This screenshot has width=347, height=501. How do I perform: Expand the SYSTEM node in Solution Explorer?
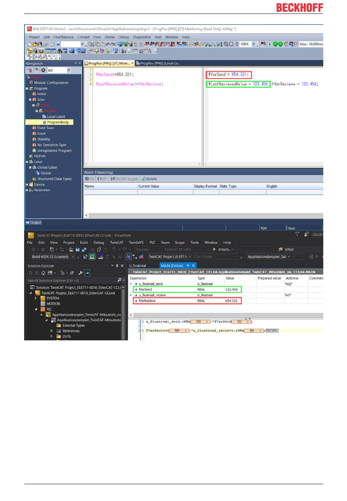click(x=36, y=298)
